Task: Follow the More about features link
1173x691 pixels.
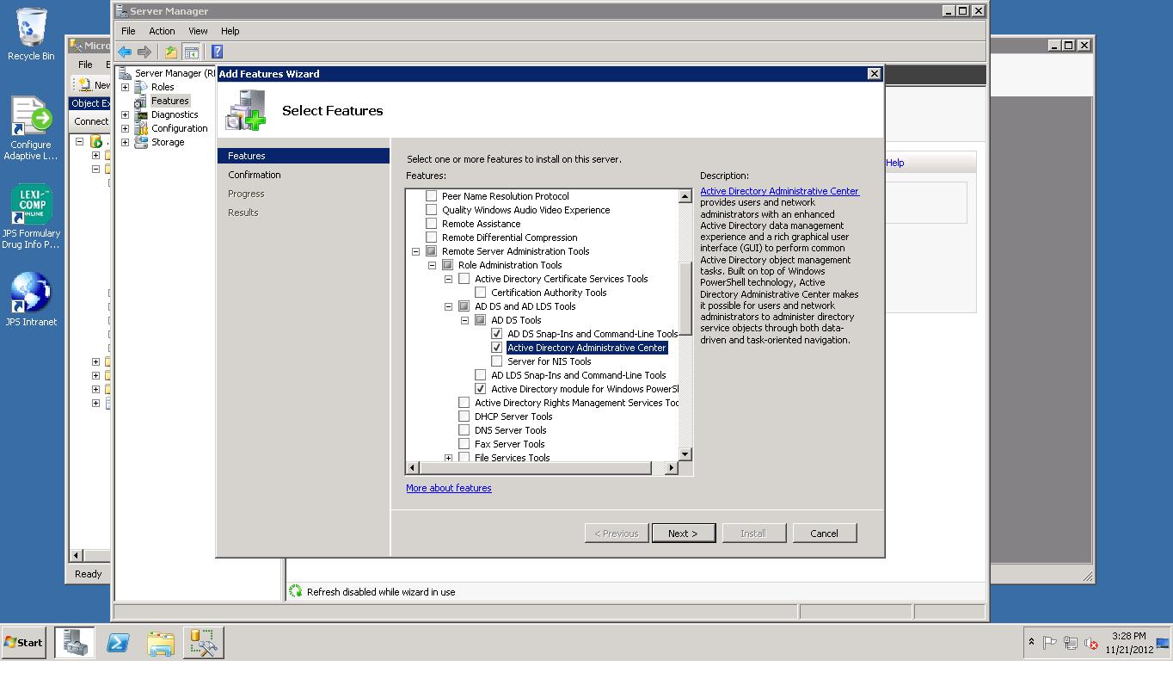Action: click(x=448, y=488)
